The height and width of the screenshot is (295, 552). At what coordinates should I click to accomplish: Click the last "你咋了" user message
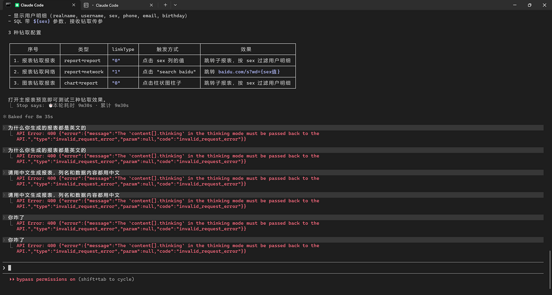click(16, 240)
